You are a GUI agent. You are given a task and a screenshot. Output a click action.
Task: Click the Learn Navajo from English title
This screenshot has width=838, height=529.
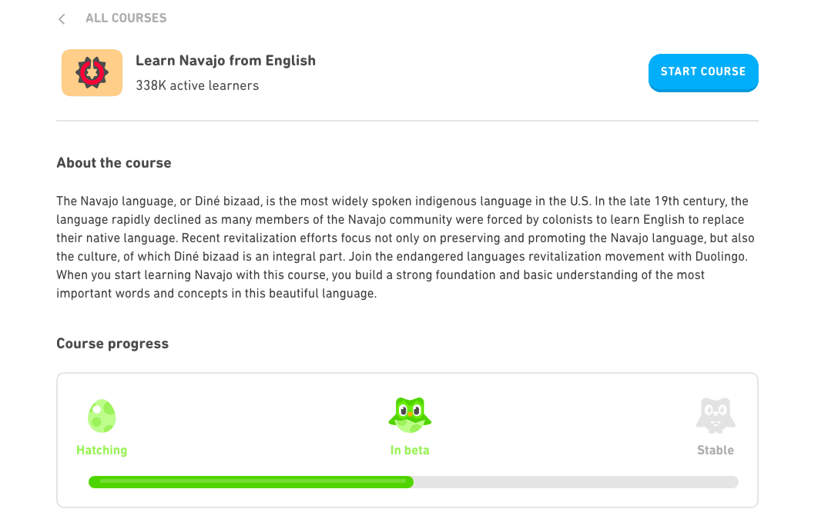click(x=226, y=61)
